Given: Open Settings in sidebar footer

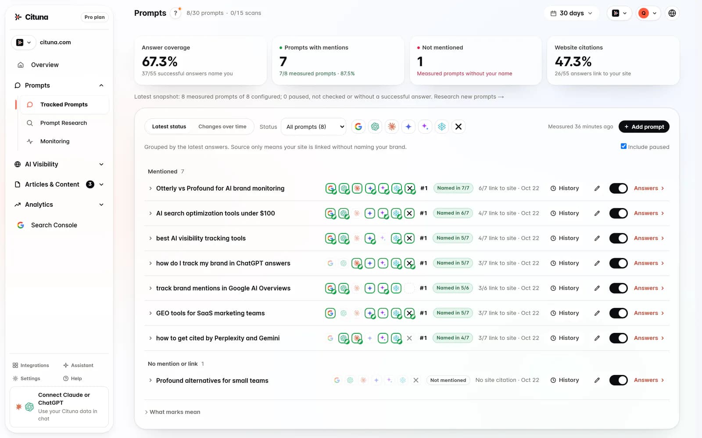Looking at the screenshot, I should 26,378.
